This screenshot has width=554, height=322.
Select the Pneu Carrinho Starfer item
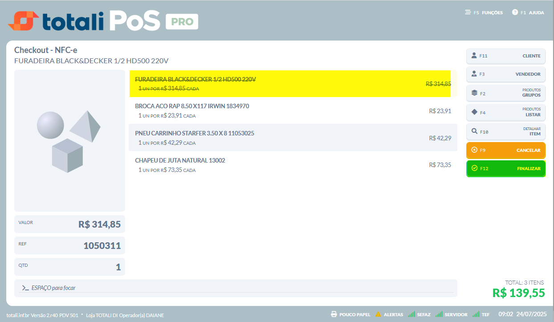pyautogui.click(x=293, y=138)
